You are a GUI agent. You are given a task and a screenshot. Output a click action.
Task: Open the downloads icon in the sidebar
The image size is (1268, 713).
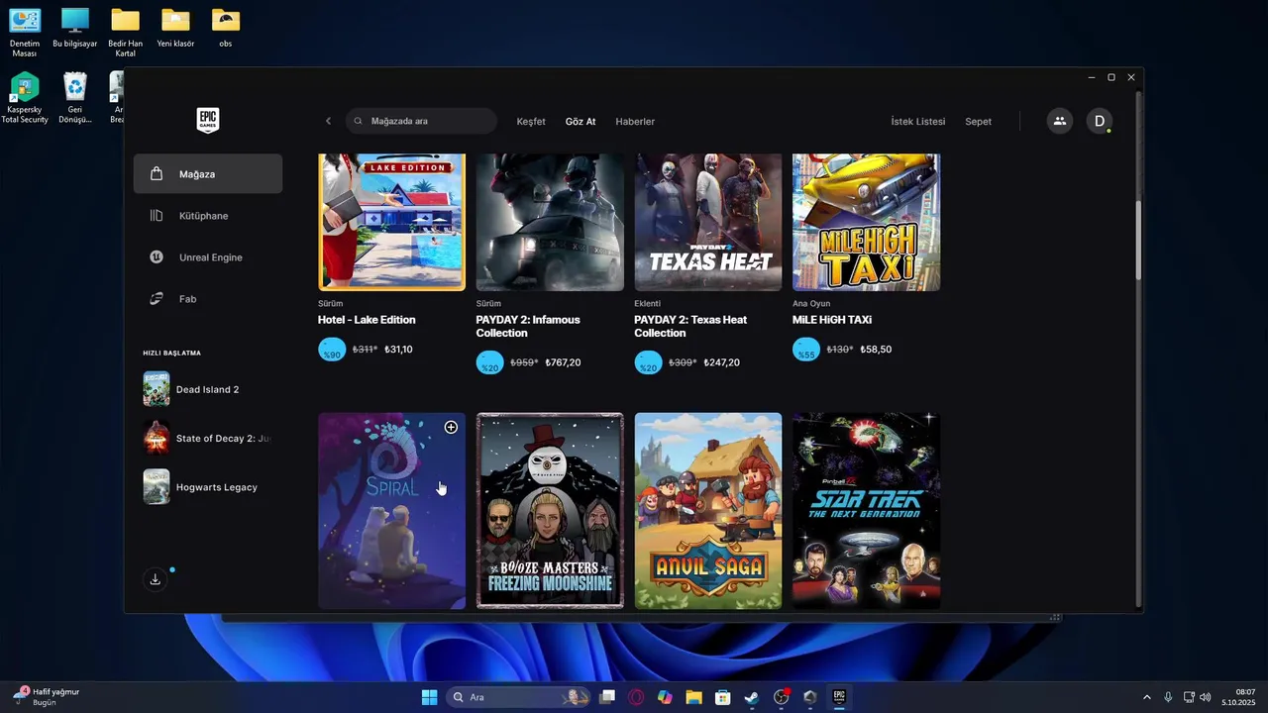155,579
